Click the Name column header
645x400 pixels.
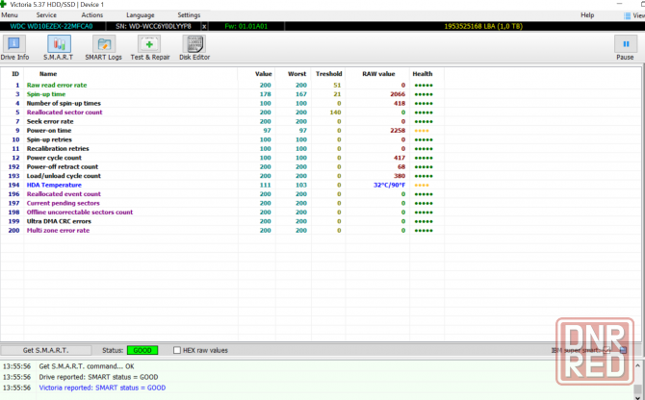pyautogui.click(x=48, y=74)
